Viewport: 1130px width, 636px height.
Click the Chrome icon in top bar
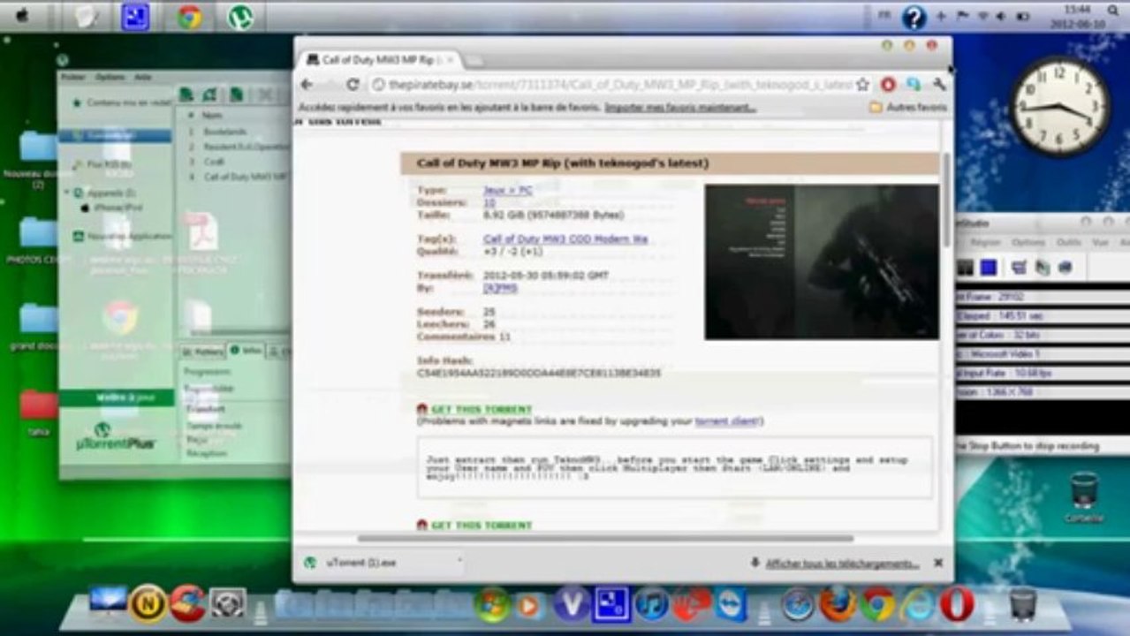pyautogui.click(x=189, y=17)
